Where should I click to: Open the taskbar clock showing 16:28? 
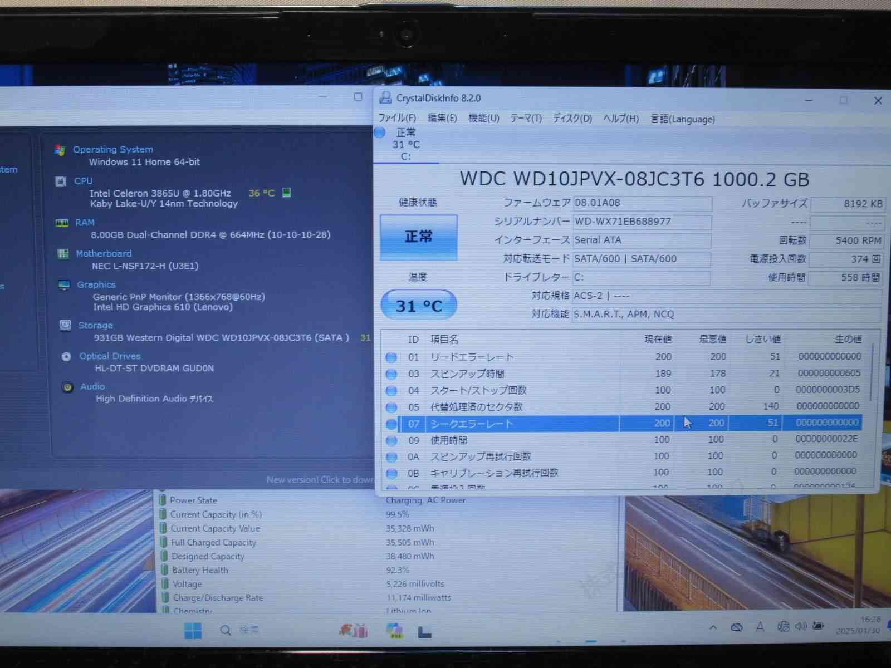click(x=858, y=625)
